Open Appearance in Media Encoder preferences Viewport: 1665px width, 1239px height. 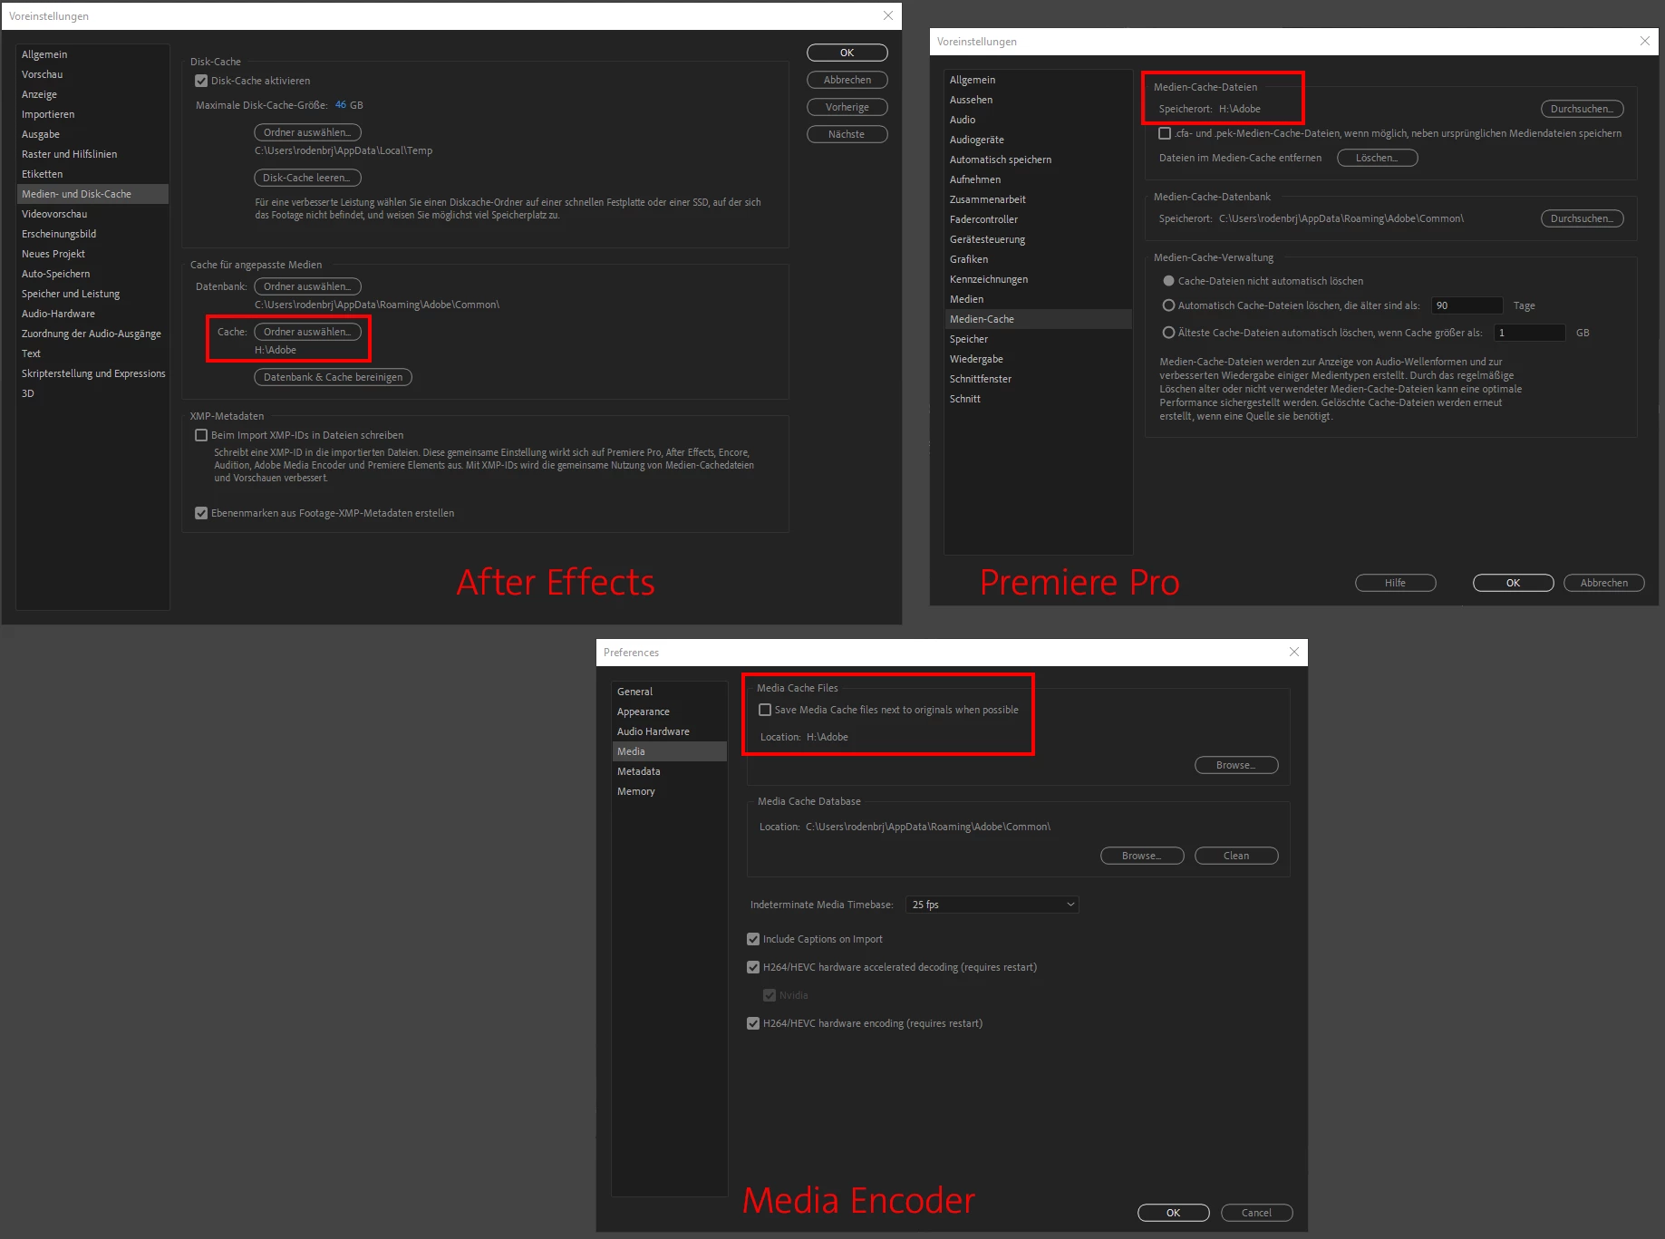click(669, 711)
